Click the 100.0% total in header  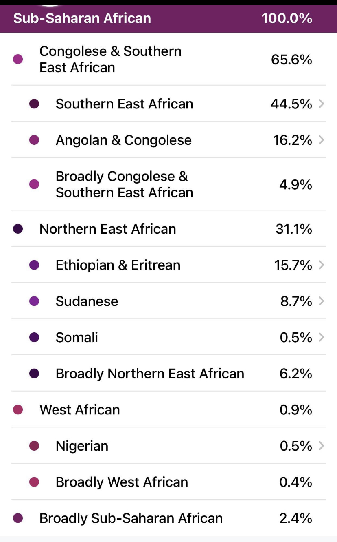click(x=287, y=18)
